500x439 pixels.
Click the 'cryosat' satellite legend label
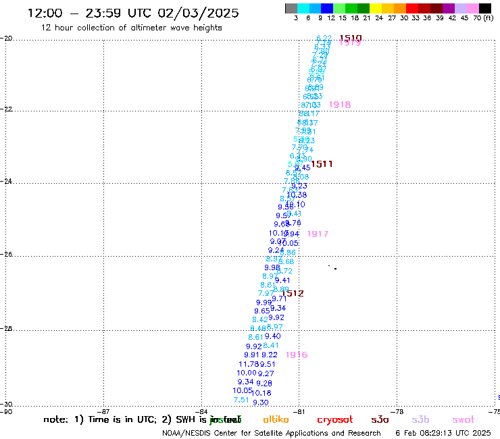click(335, 419)
